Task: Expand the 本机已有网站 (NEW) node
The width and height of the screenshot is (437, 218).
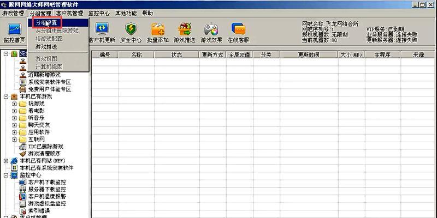Action: [x=6, y=161]
